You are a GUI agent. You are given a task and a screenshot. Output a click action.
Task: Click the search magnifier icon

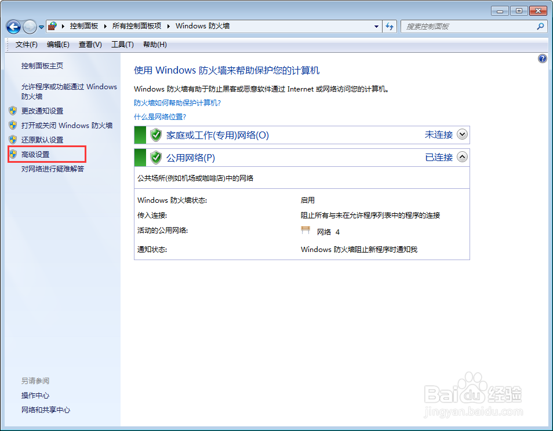point(540,26)
